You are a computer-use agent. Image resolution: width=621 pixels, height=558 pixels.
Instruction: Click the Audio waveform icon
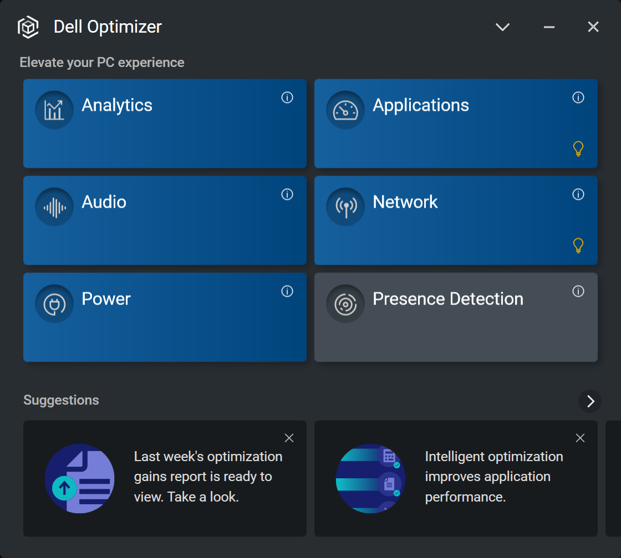[54, 207]
